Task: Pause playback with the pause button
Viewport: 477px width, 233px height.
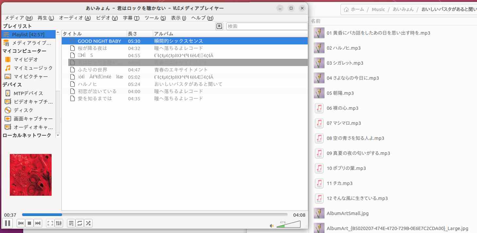Action: pyautogui.click(x=8, y=223)
